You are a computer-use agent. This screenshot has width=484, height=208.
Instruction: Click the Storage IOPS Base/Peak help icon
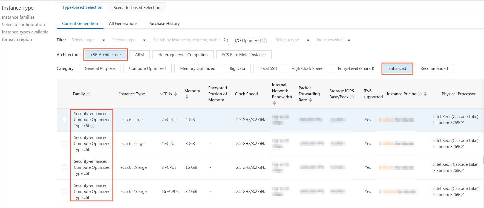tap(352, 97)
